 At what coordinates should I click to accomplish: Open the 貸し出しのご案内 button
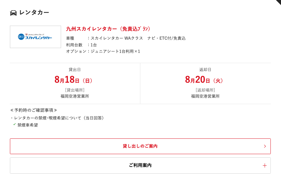(x=140, y=146)
